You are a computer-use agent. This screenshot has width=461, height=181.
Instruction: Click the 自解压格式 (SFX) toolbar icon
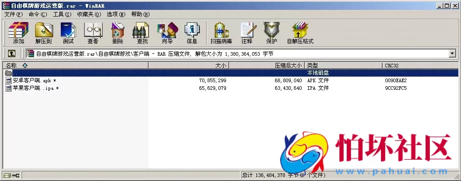coord(300,33)
